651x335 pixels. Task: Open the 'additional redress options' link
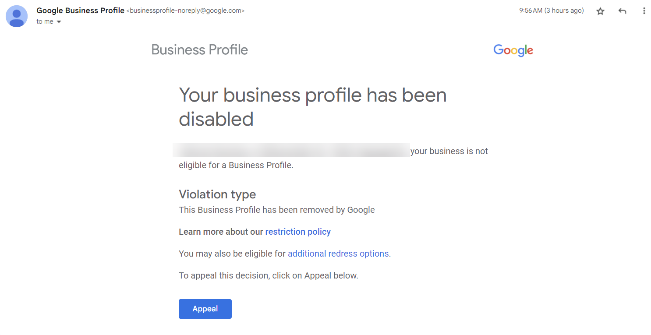(338, 254)
